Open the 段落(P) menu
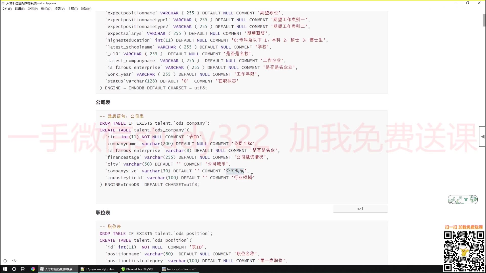 click(x=33, y=9)
